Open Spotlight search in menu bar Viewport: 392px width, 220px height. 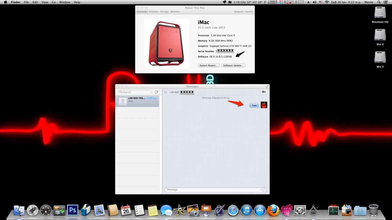[379, 2]
